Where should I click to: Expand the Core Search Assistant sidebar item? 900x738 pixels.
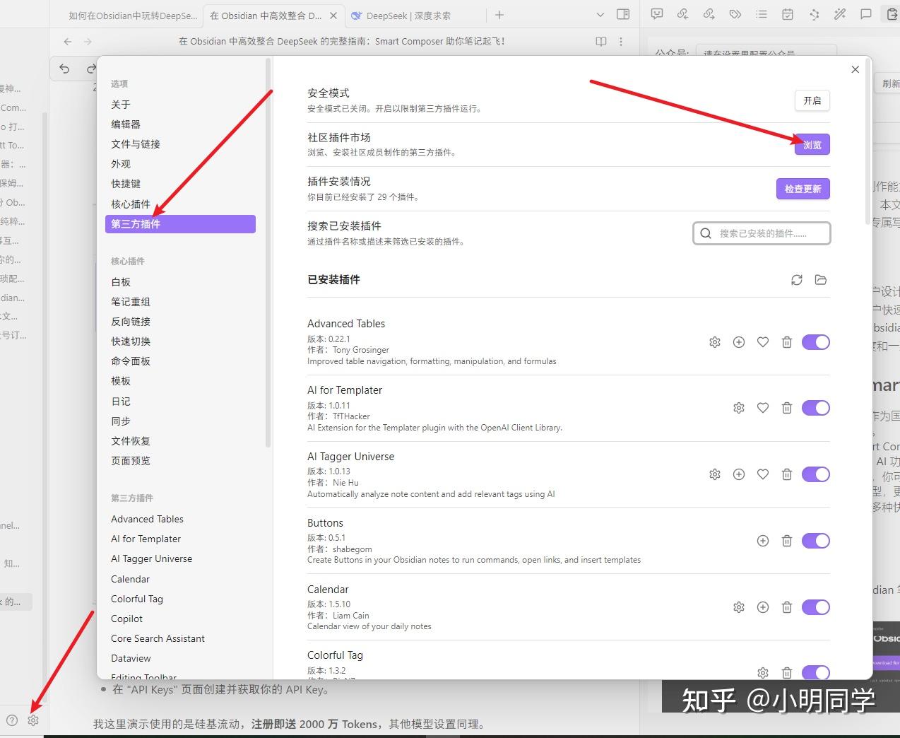point(158,638)
